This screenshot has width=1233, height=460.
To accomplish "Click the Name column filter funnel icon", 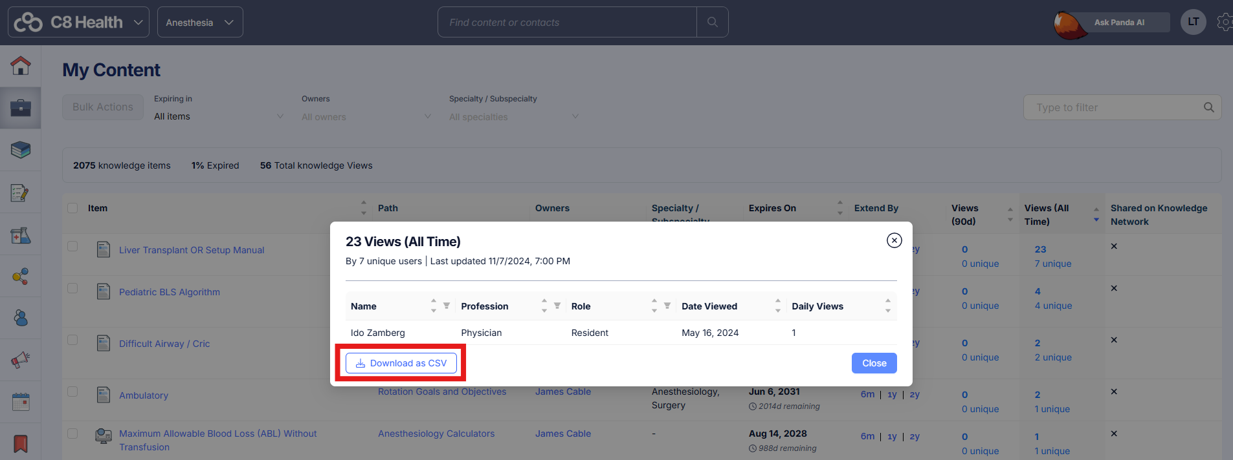I will 447,306.
